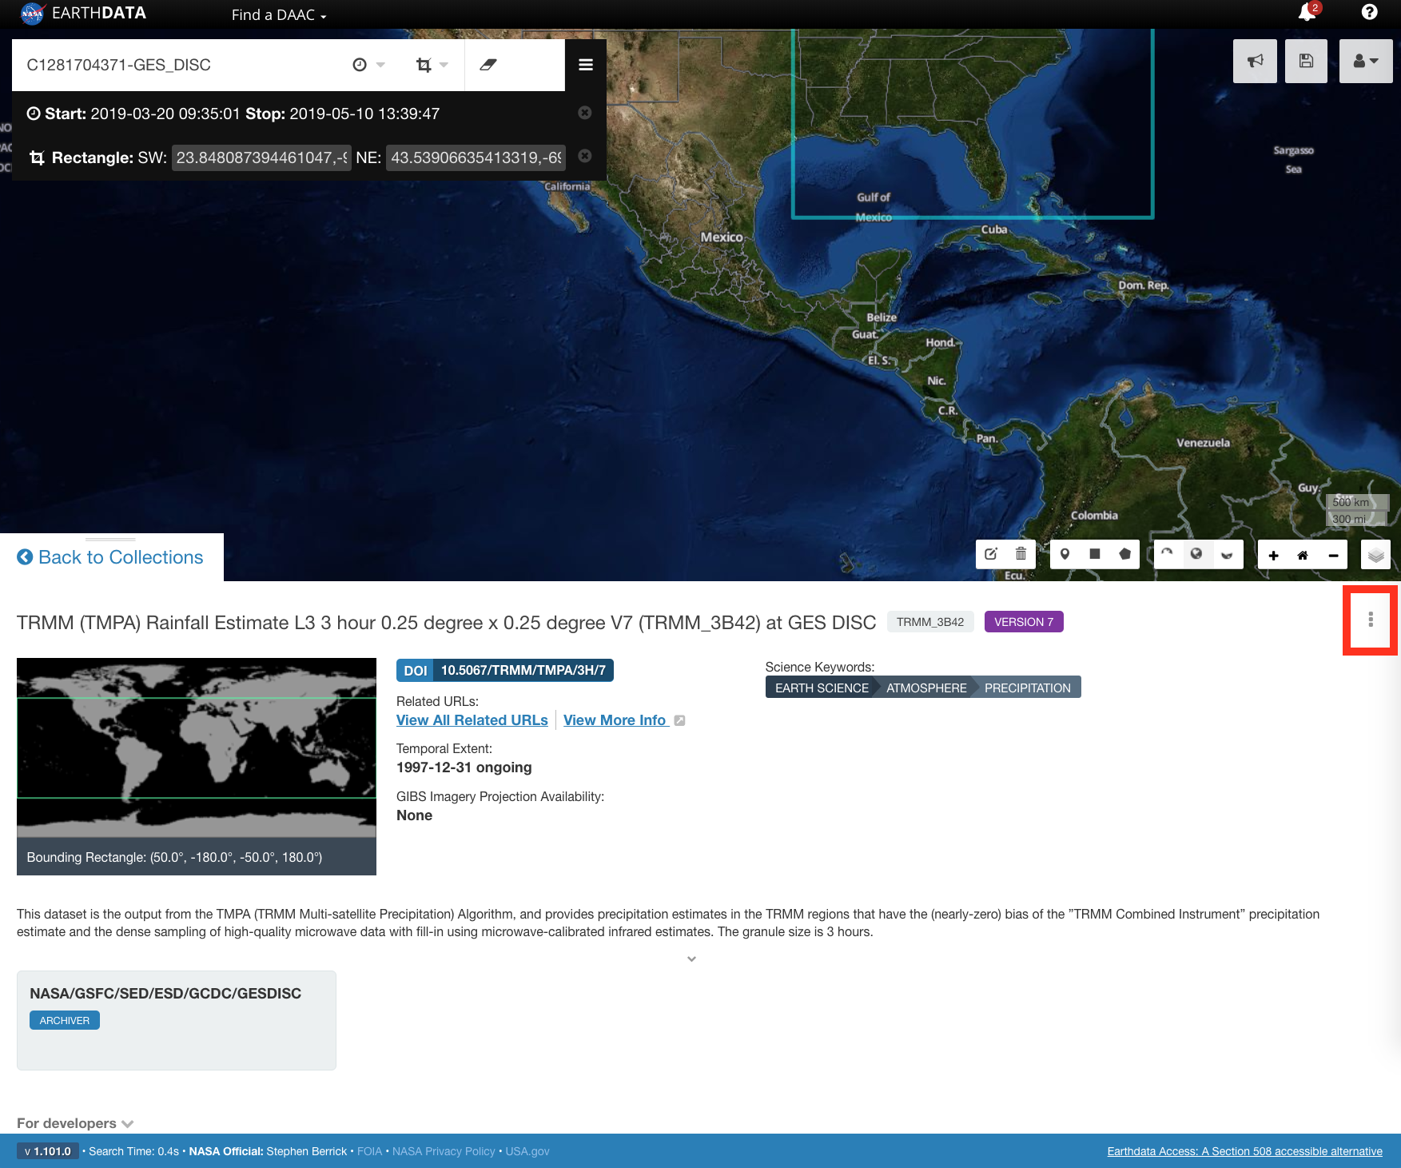Click the save floppy disk button
This screenshot has width=1401, height=1168.
(x=1306, y=61)
